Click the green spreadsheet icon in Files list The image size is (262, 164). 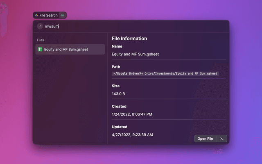coord(40,50)
